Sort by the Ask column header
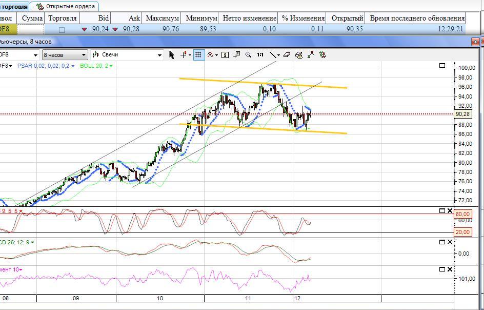484x310 pixels. (x=126, y=18)
